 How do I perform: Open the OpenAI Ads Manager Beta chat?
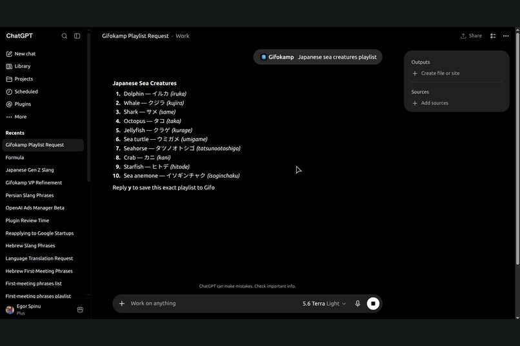click(x=43, y=208)
